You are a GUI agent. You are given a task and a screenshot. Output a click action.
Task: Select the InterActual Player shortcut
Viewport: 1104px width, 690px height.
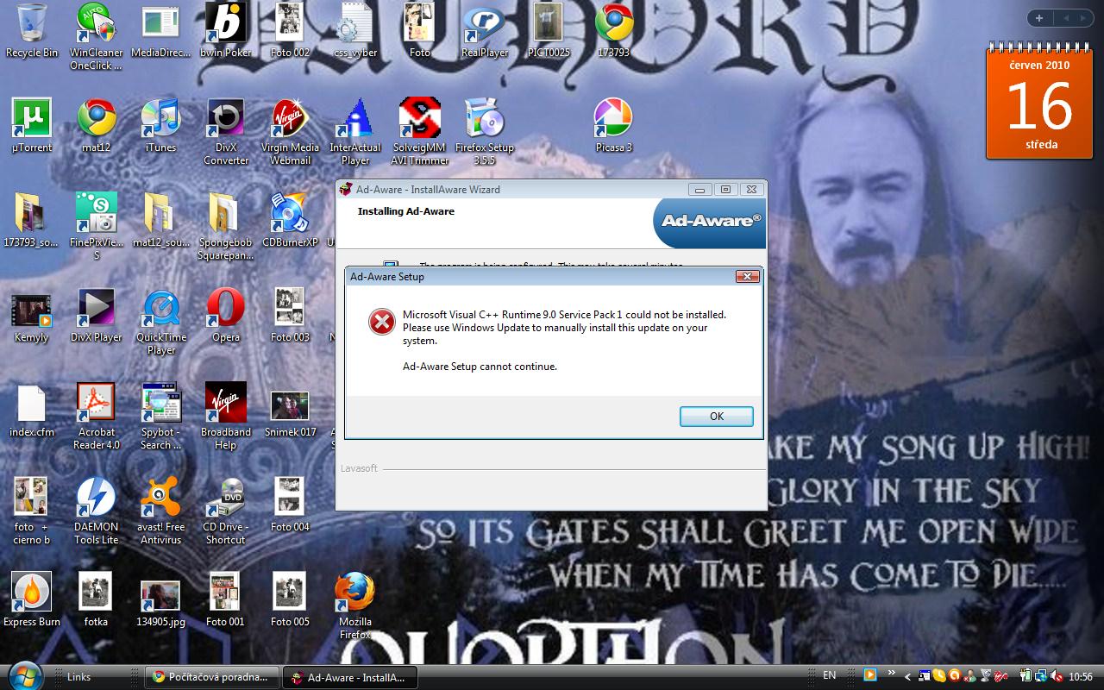(354, 132)
